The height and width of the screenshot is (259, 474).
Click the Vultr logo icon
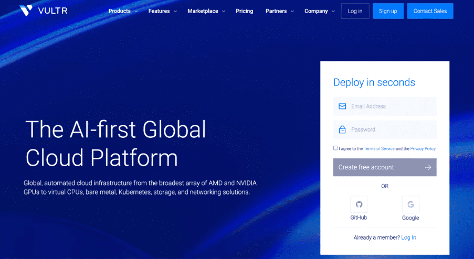pos(26,10)
